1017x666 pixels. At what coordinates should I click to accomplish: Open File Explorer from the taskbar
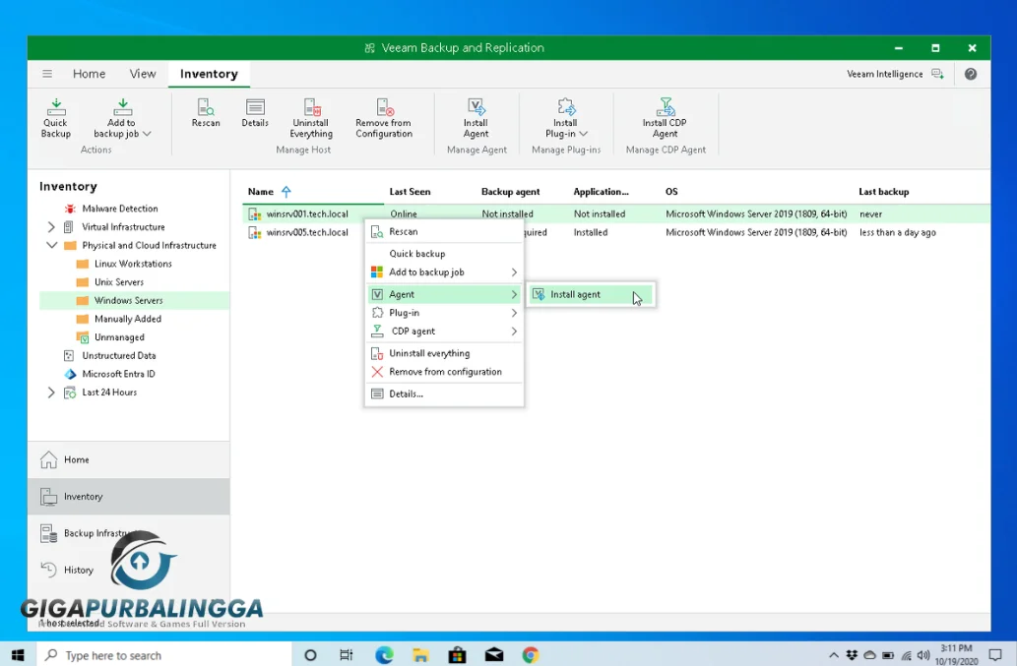[x=420, y=655]
